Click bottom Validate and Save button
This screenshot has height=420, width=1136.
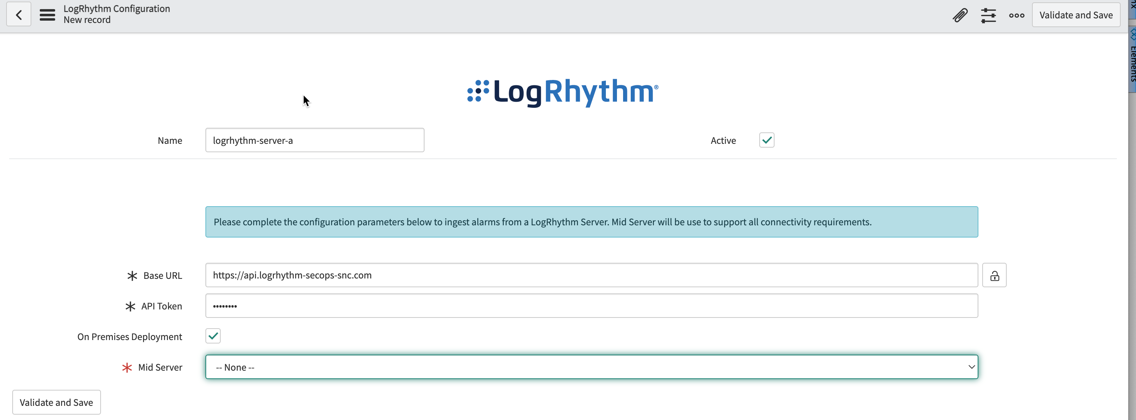point(57,402)
